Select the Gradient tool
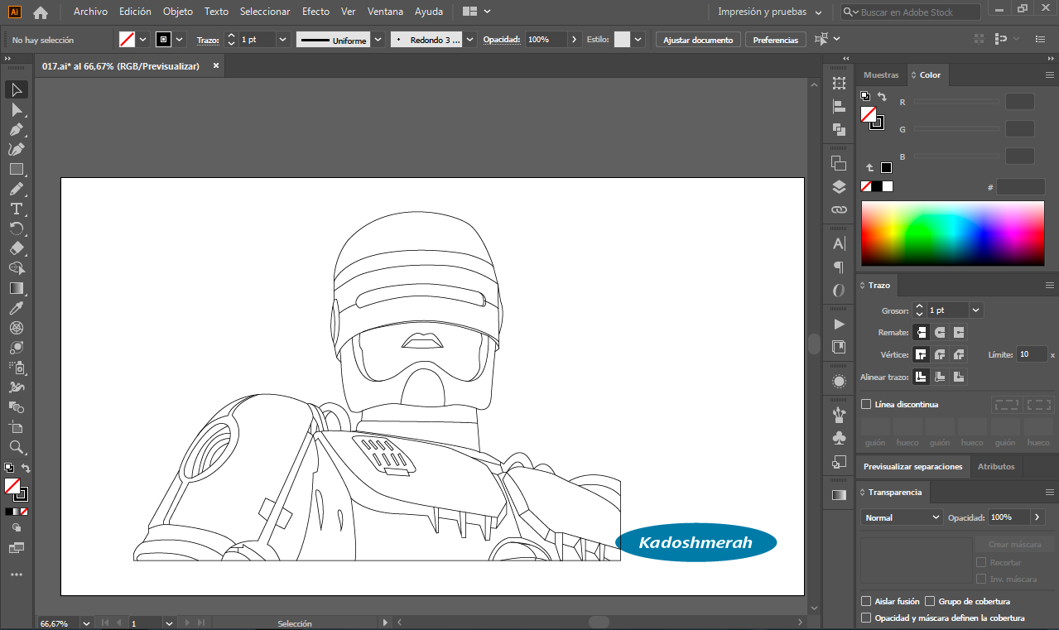Screen dimensions: 1059x630 17,288
